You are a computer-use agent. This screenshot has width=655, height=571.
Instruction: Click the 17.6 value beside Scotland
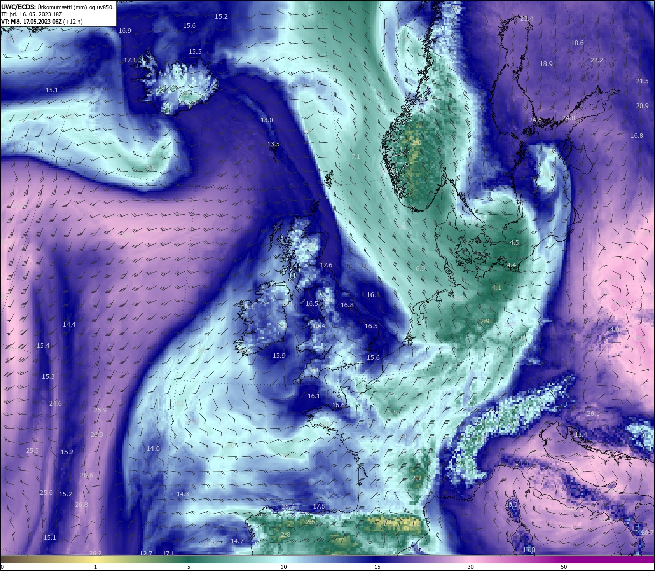[326, 265]
